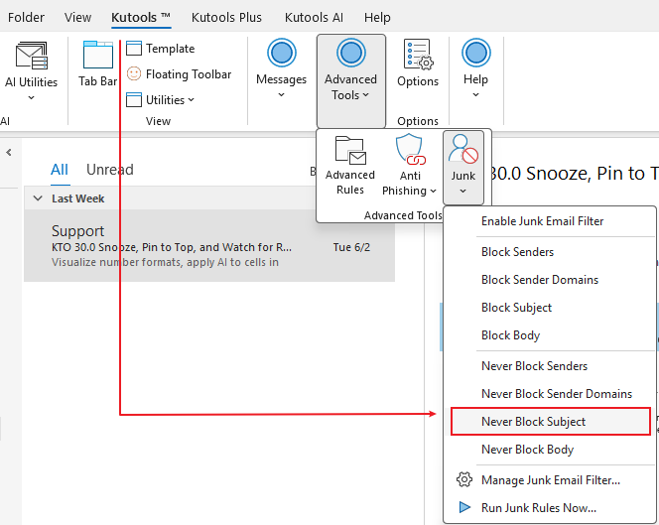This screenshot has width=659, height=525.
Task: Click the Advanced Tools circle icon
Action: pyautogui.click(x=351, y=53)
